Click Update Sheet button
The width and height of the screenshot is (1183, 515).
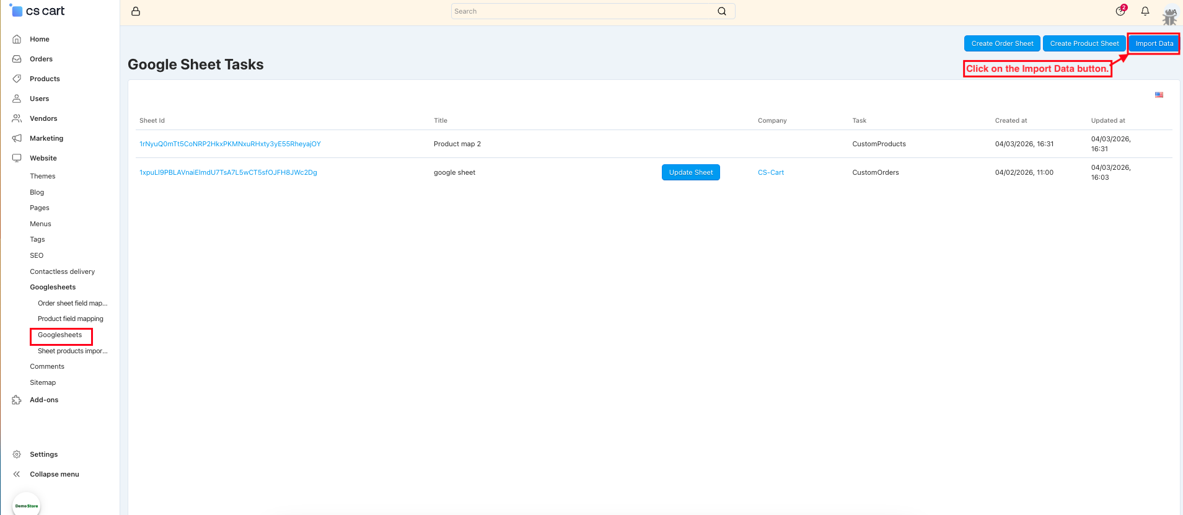pos(691,172)
